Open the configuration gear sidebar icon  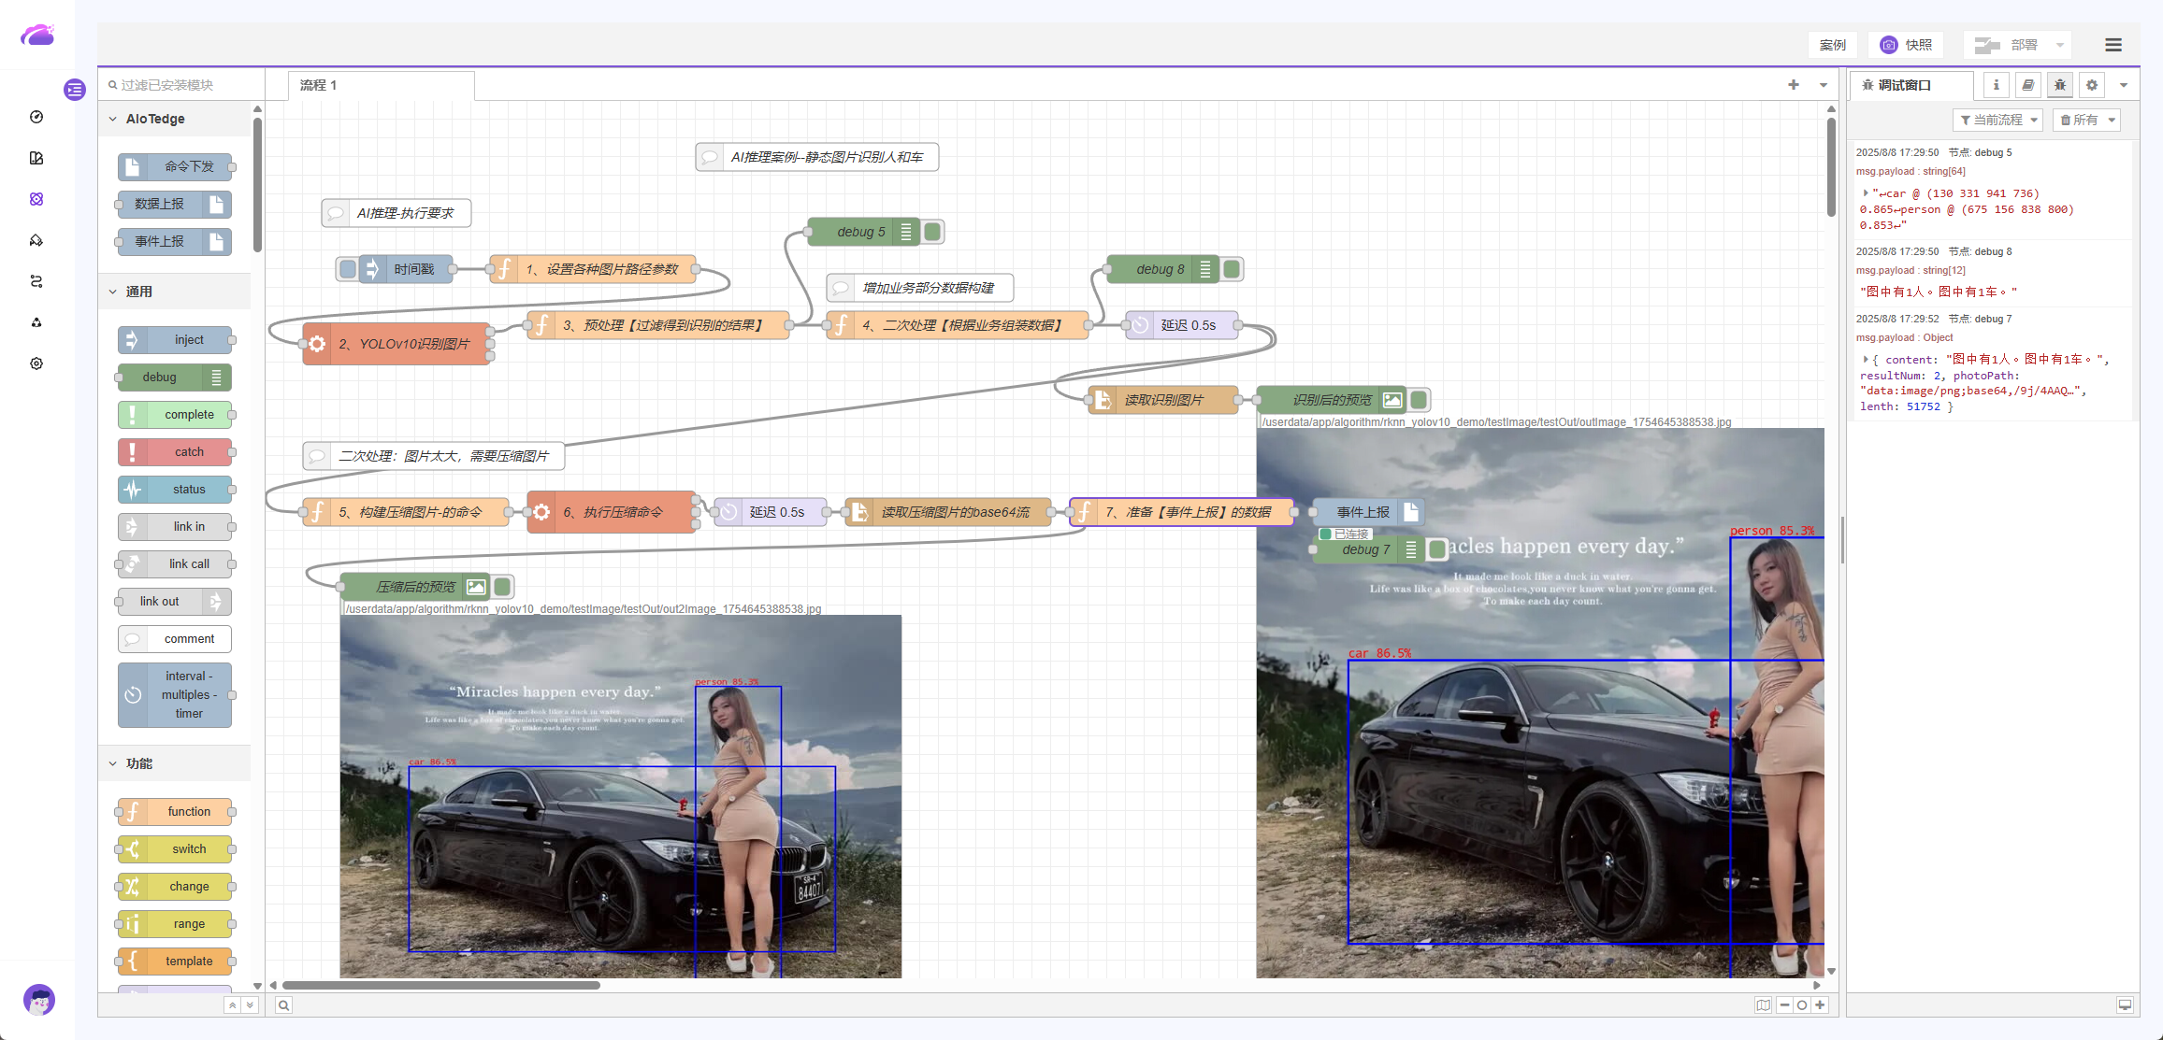tap(2092, 85)
